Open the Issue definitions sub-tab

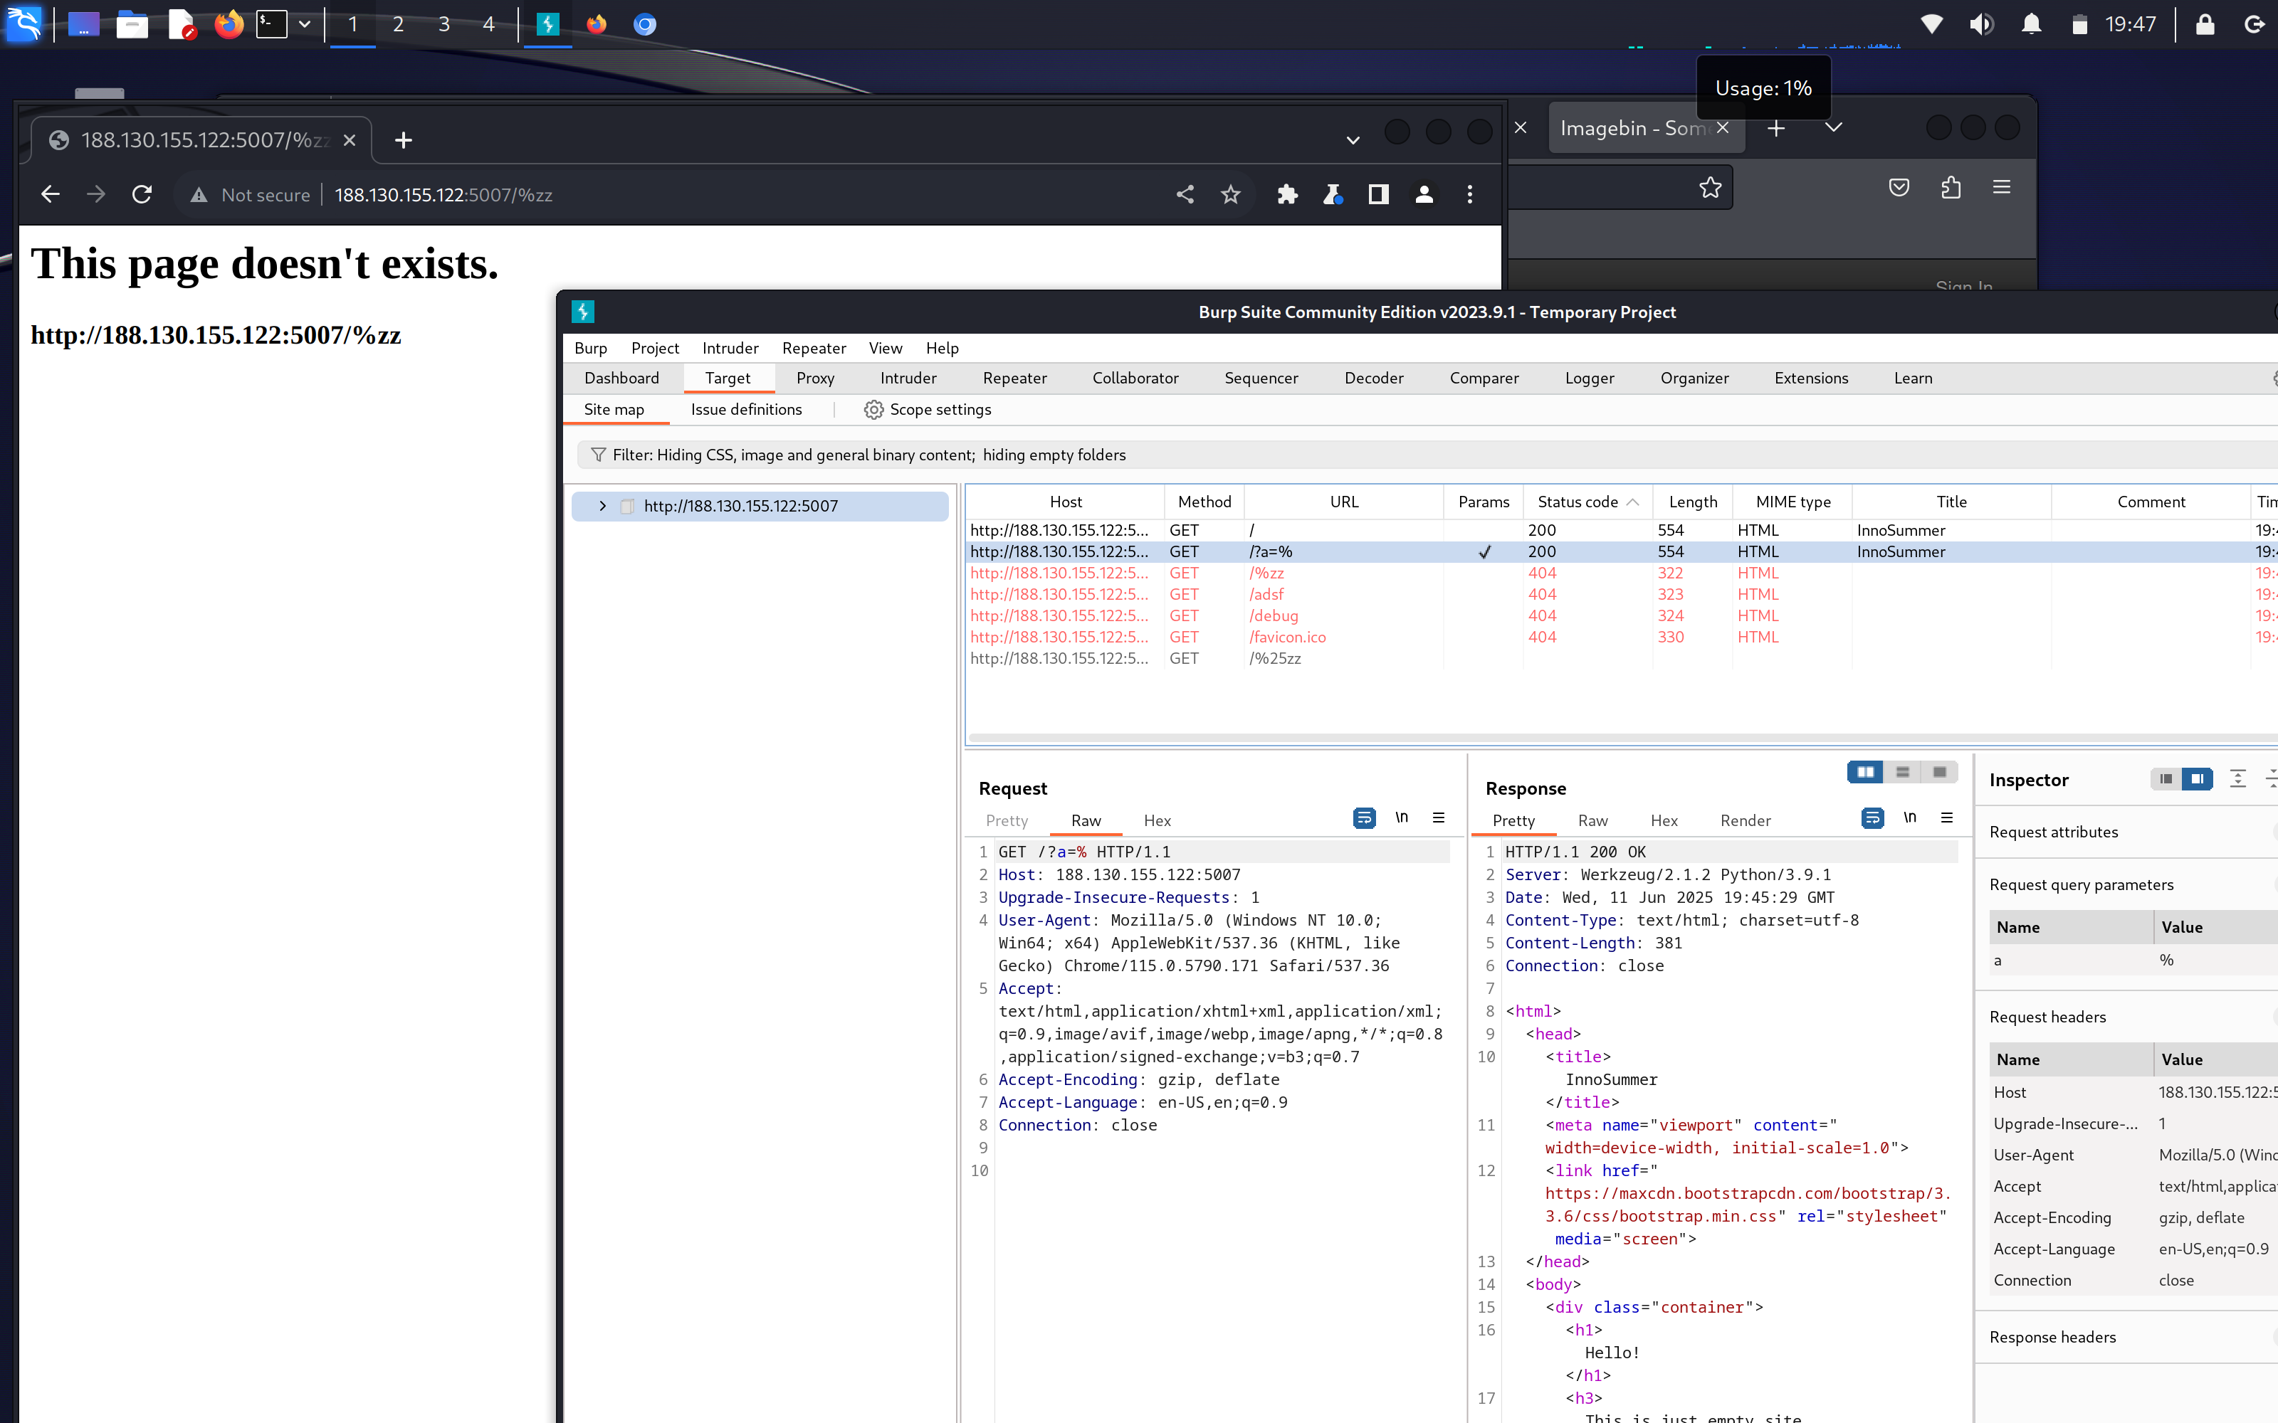pyautogui.click(x=747, y=409)
